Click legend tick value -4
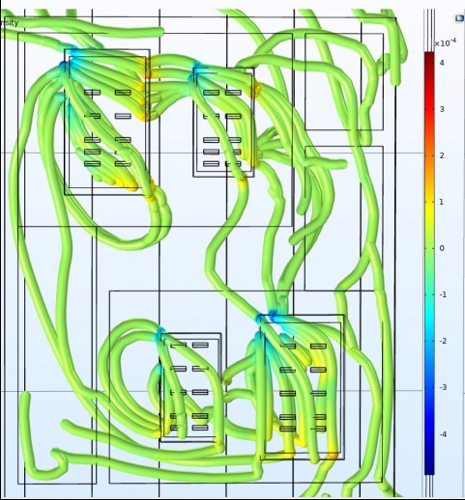 443,434
